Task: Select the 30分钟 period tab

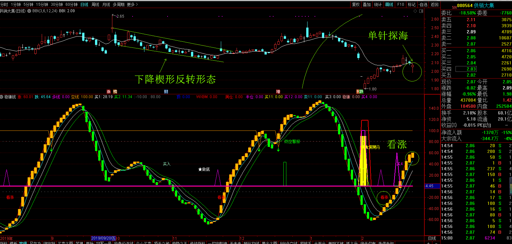Action: point(57,4)
